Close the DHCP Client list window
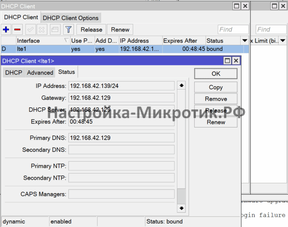Screen dimensions: 288x227 [x=245, y=6]
